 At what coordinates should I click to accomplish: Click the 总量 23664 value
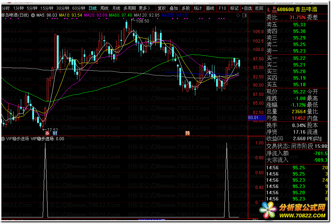[x=299, y=111]
